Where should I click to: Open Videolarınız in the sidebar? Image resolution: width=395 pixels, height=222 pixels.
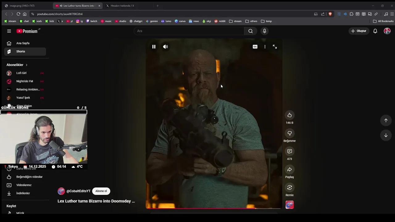pos(25,185)
